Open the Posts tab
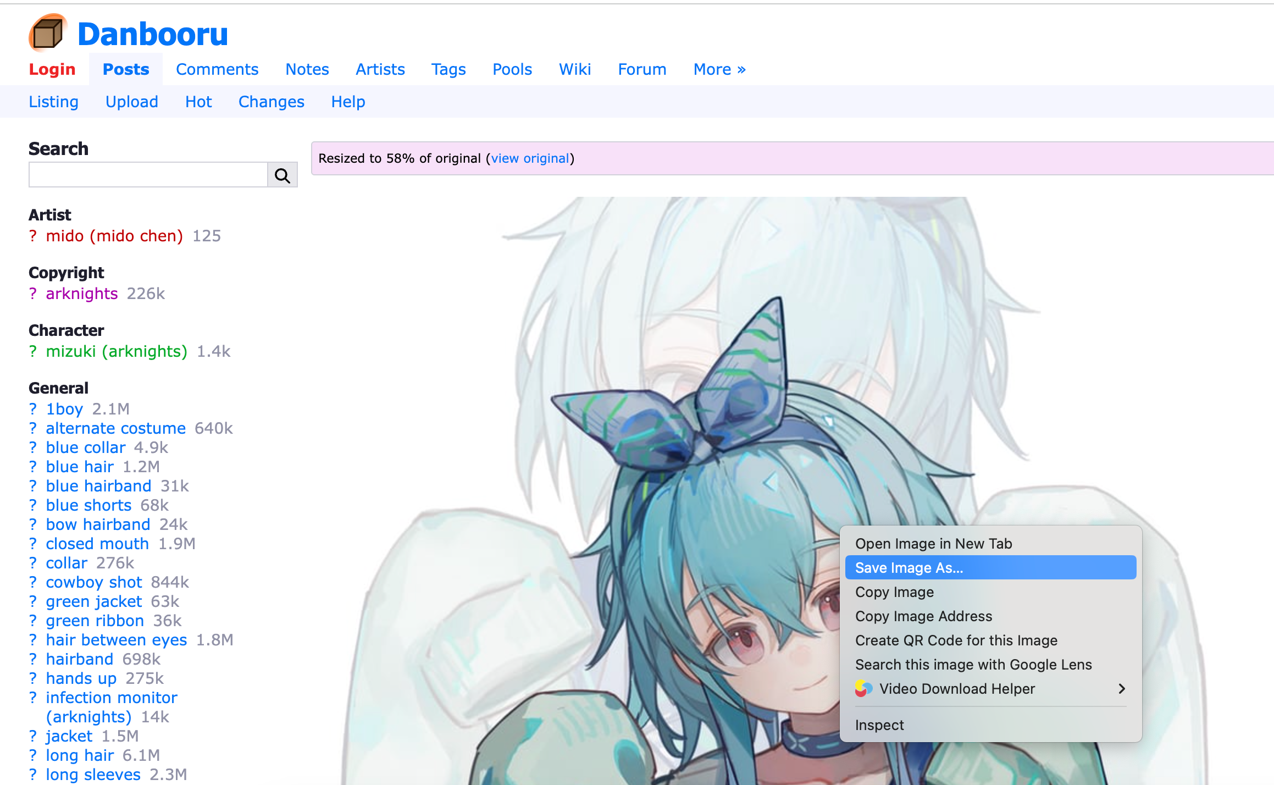The width and height of the screenshot is (1274, 785). [x=126, y=69]
